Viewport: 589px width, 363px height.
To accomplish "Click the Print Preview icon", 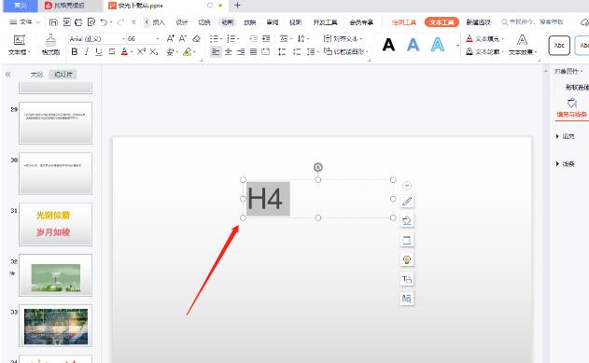I will tap(91, 22).
